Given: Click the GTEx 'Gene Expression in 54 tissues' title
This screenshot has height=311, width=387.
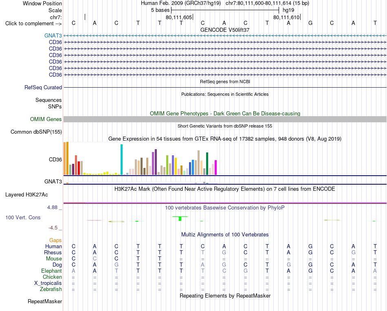Looking at the screenshot, I should point(225,139).
